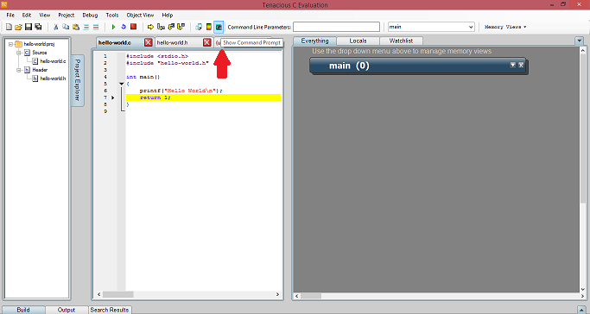Click the Command Line Parameters field
Image resolution: width=590 pixels, height=314 pixels.
(336, 27)
